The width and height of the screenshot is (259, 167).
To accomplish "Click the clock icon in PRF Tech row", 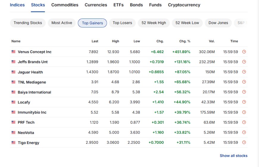I will tap(244, 122).
